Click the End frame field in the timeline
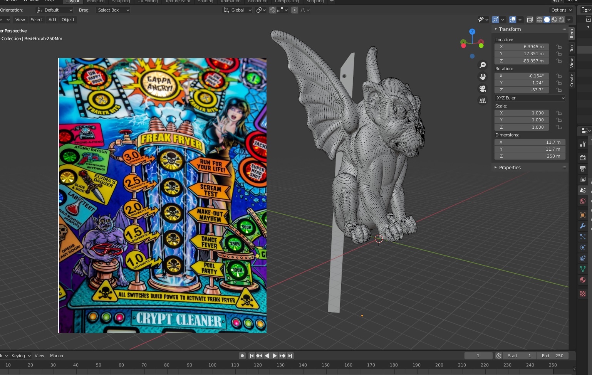Image resolution: width=592 pixels, height=375 pixels. point(552,356)
